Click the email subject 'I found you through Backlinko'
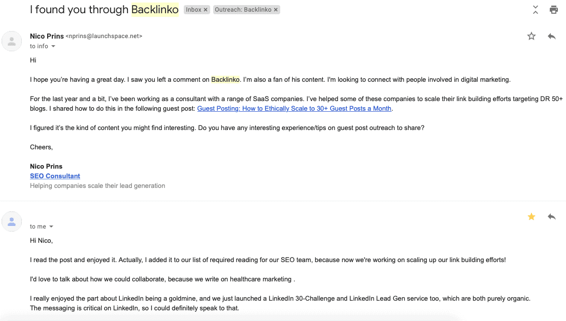This screenshot has height=321, width=566. (x=104, y=9)
